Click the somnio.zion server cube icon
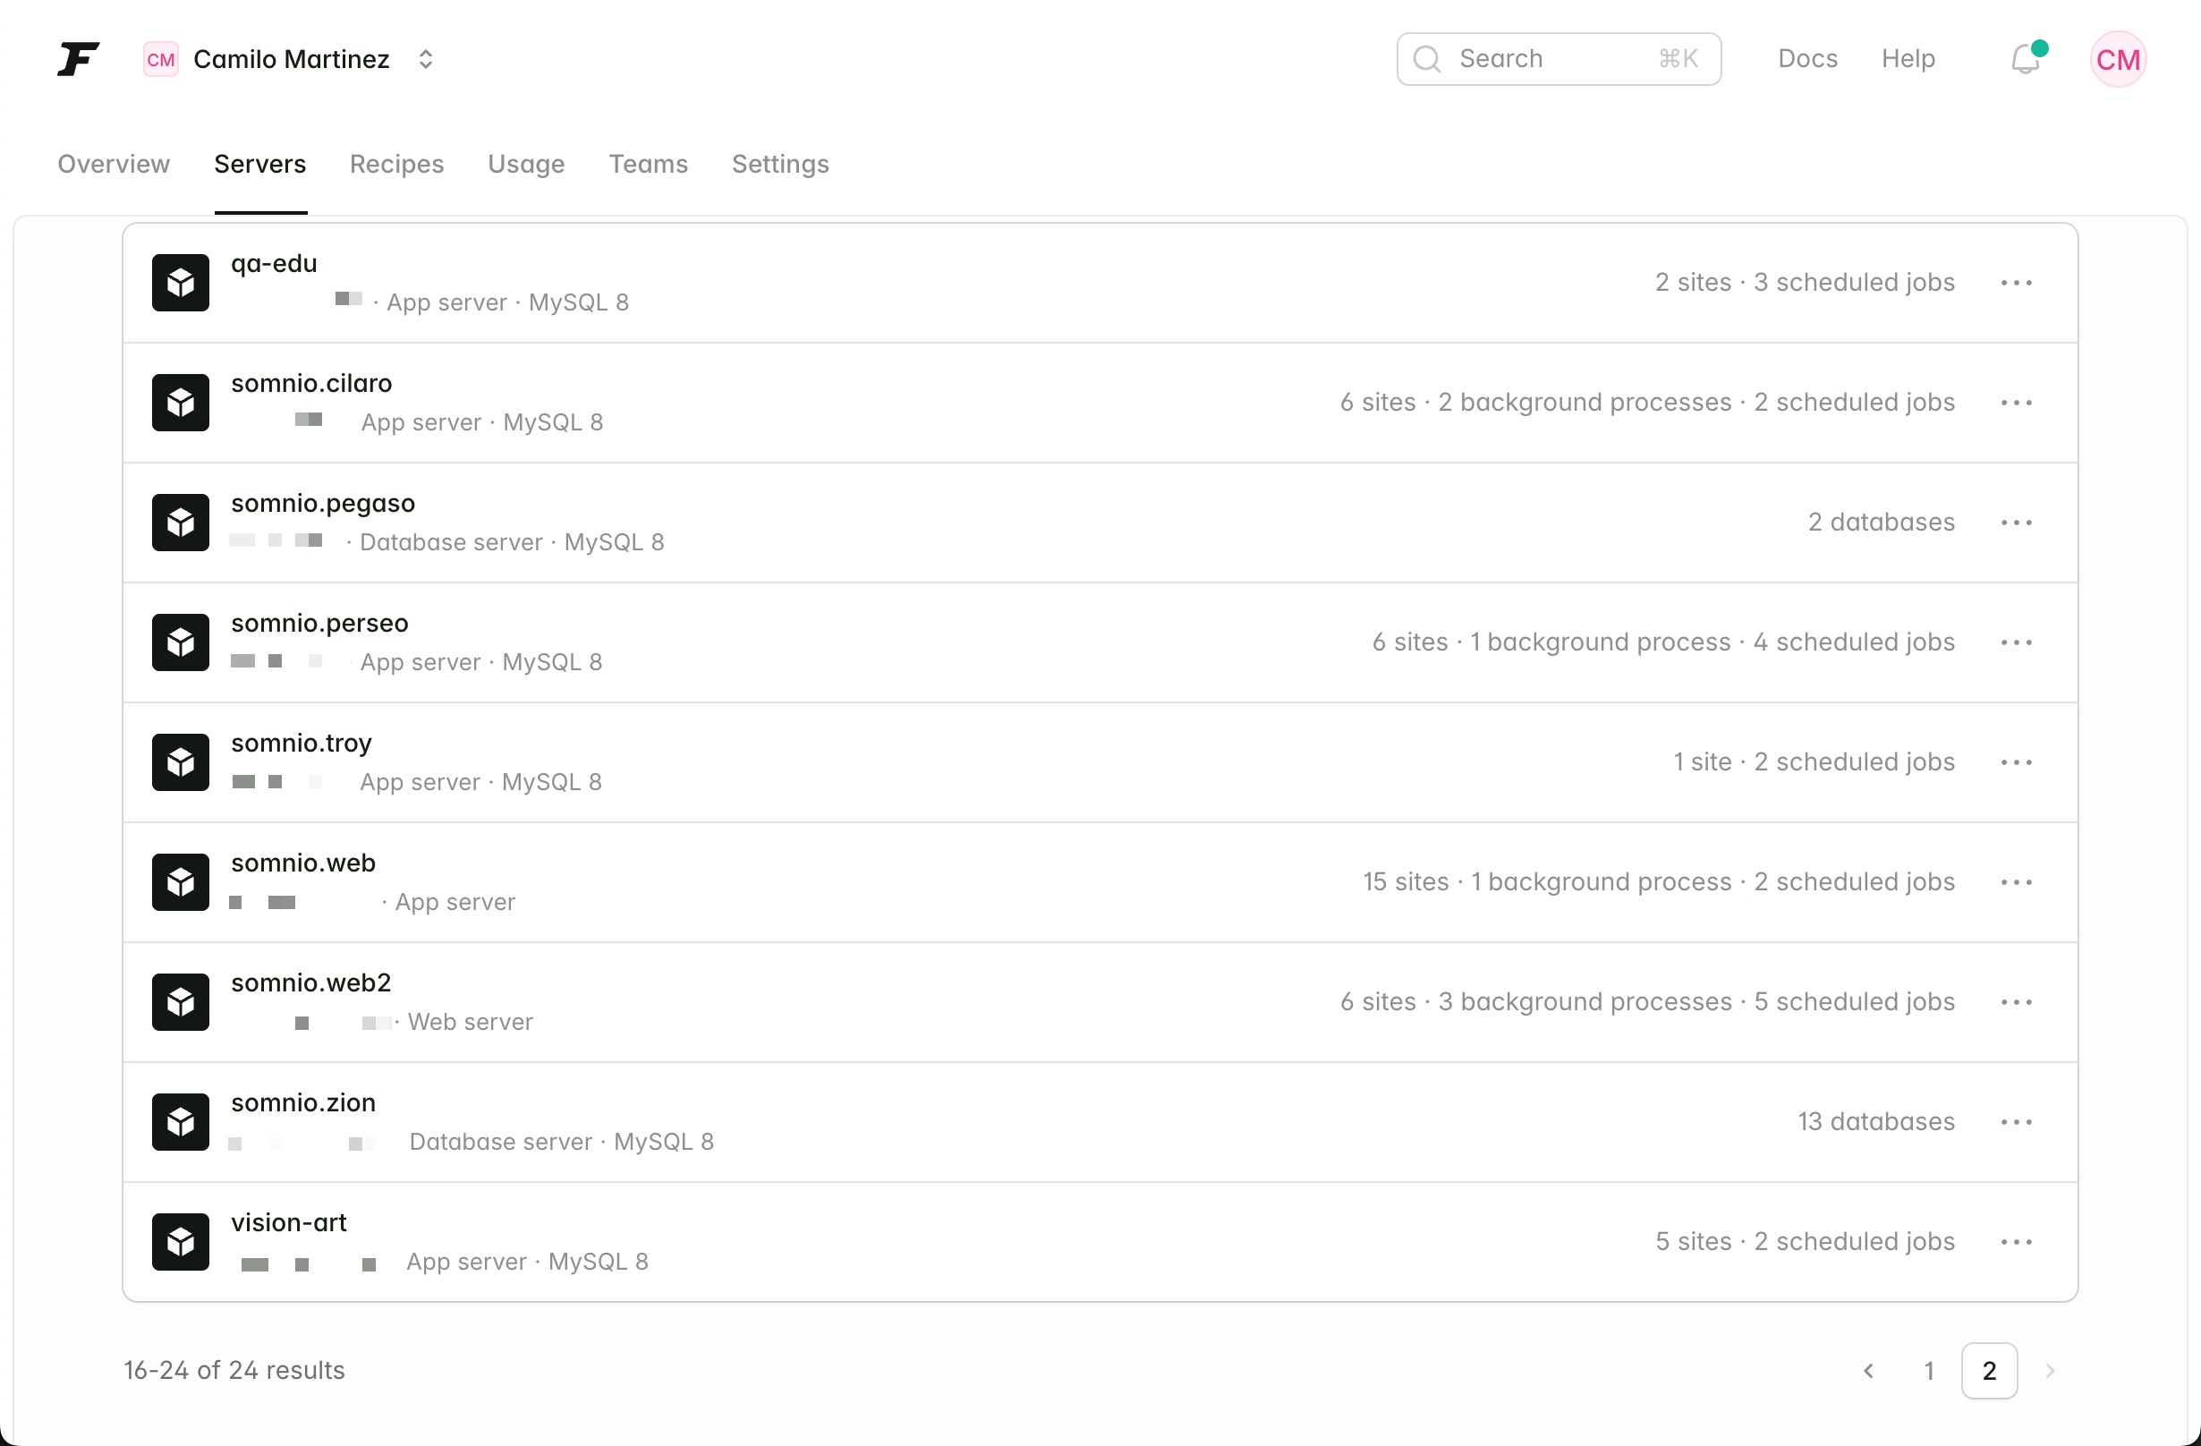 (x=181, y=1122)
